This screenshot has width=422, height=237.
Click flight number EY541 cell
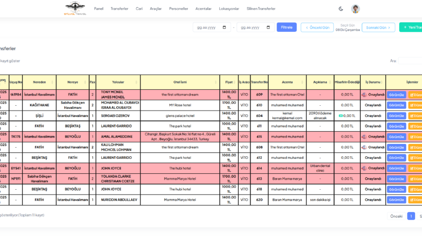[x=16, y=168]
